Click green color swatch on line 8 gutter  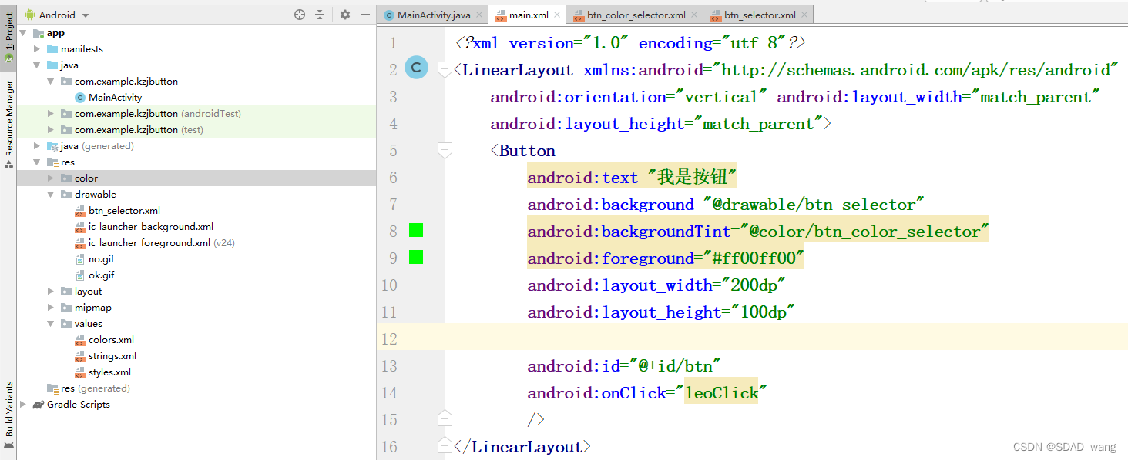416,230
